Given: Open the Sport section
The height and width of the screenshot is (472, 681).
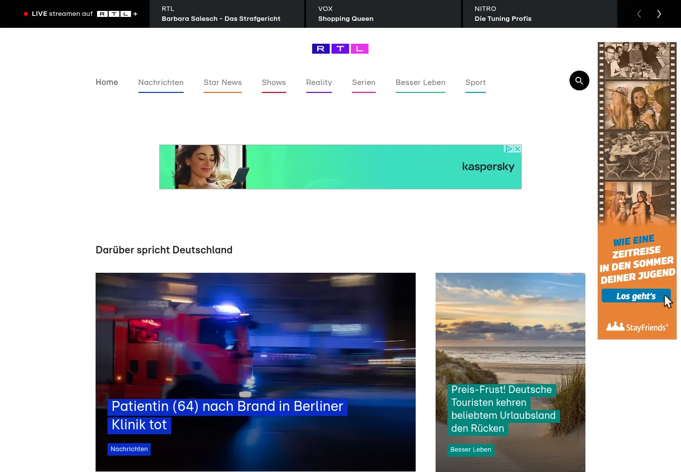Looking at the screenshot, I should click(x=475, y=82).
